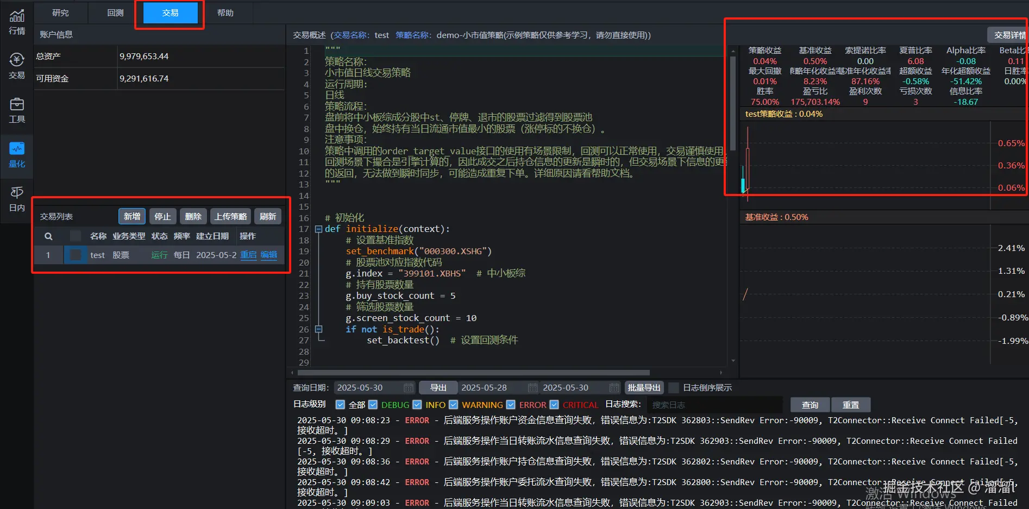The width and height of the screenshot is (1029, 509).
Task: Click the code editor horizontal scrollbar
Action: tap(473, 373)
